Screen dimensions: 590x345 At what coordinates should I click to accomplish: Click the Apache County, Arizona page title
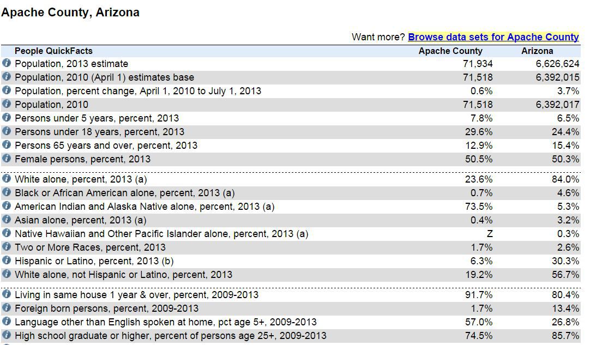pyautogui.click(x=70, y=13)
